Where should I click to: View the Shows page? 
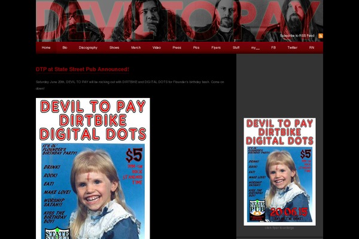[x=114, y=48]
